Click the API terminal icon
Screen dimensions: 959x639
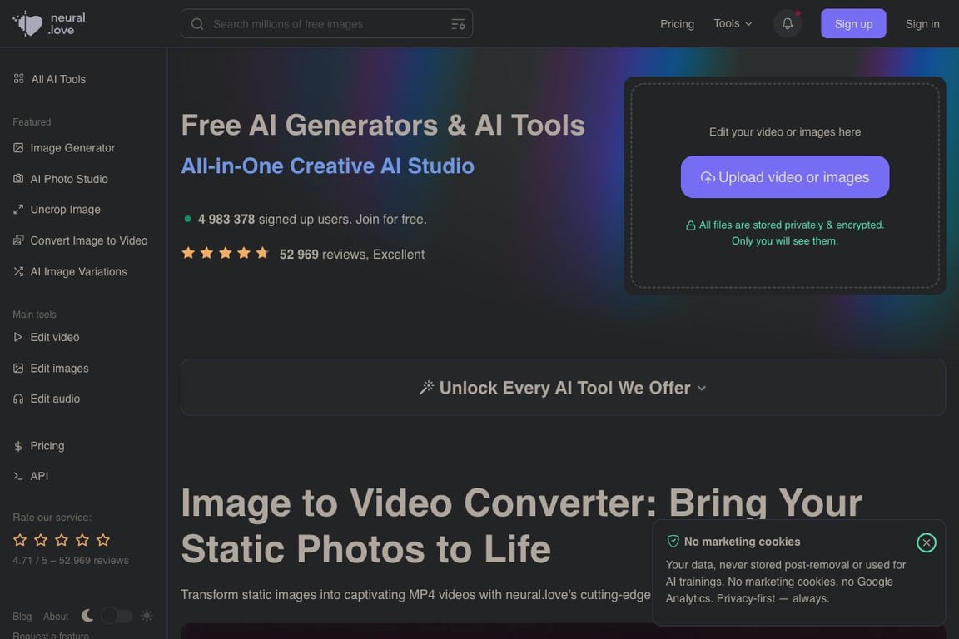[18, 476]
